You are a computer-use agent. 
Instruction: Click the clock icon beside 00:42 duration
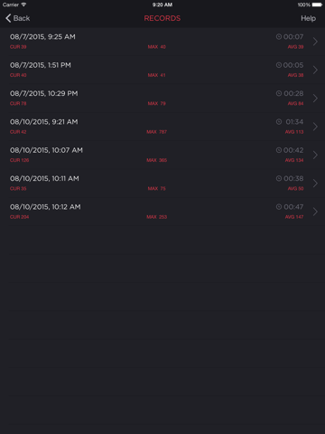[279, 150]
